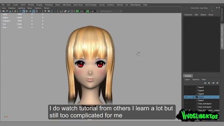Image resolution: width=224 pixels, height=126 pixels.
Task: Open the Options menu in Layer Editor
Action: [196, 79]
